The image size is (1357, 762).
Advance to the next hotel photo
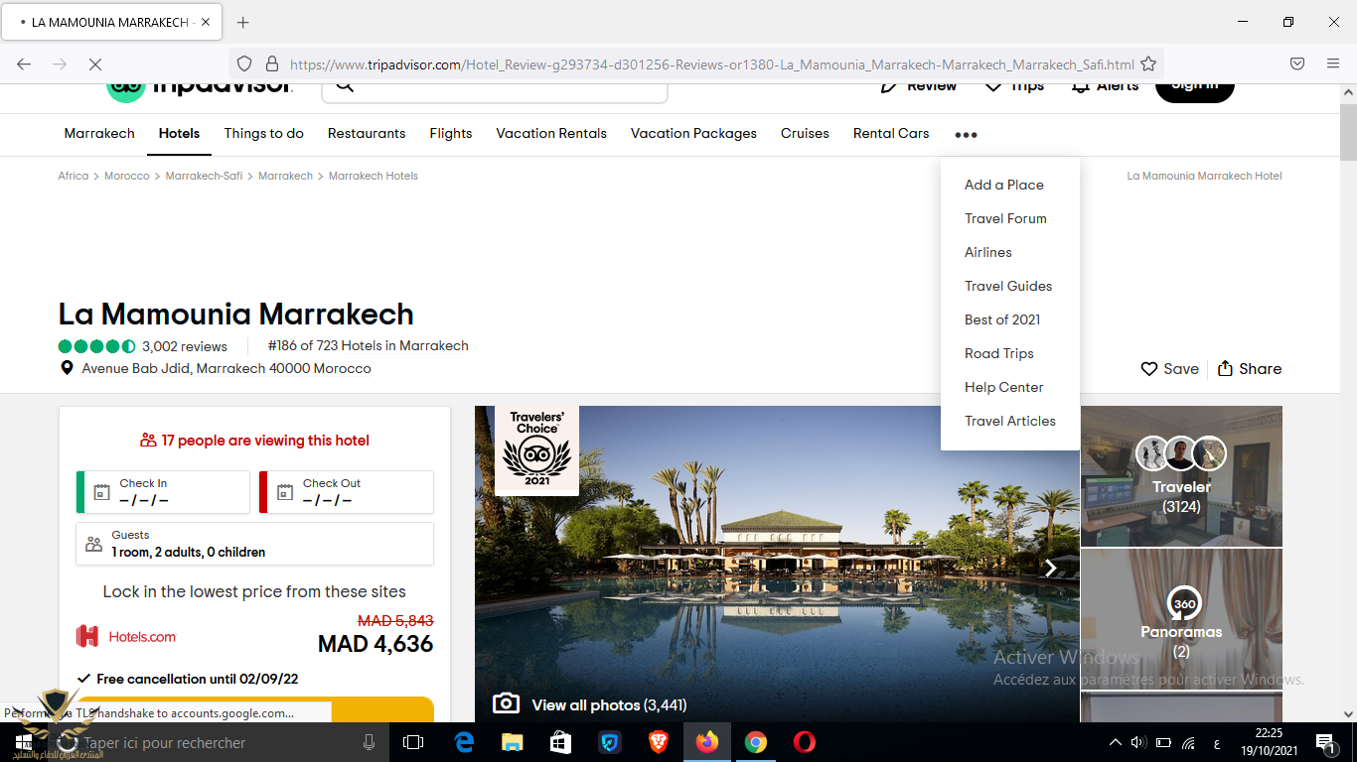point(1050,568)
